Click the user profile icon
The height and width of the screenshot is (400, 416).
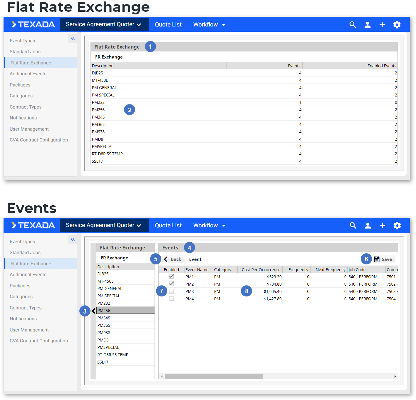368,24
